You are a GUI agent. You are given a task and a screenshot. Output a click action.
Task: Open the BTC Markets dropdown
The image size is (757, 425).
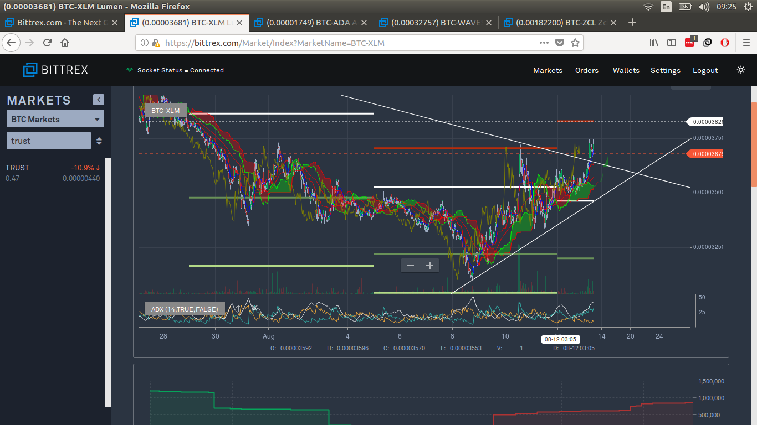[x=55, y=119]
